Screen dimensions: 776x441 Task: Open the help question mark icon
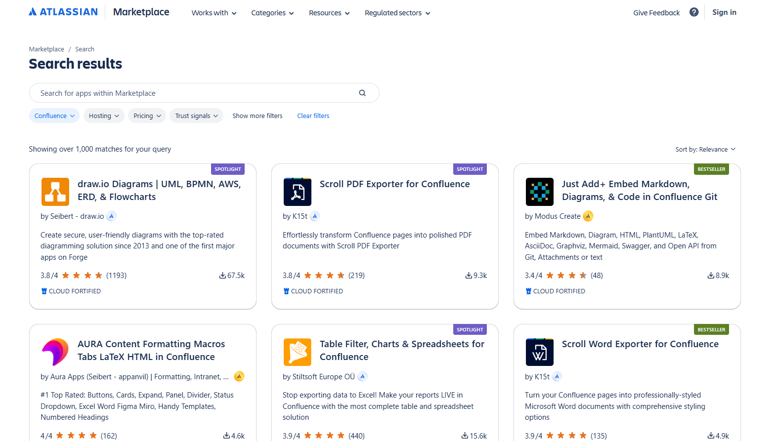click(694, 12)
